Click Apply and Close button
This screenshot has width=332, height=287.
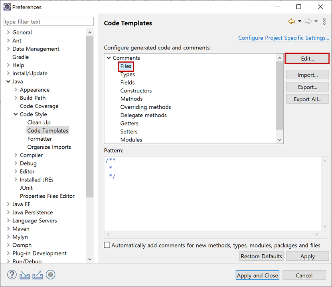click(x=257, y=275)
